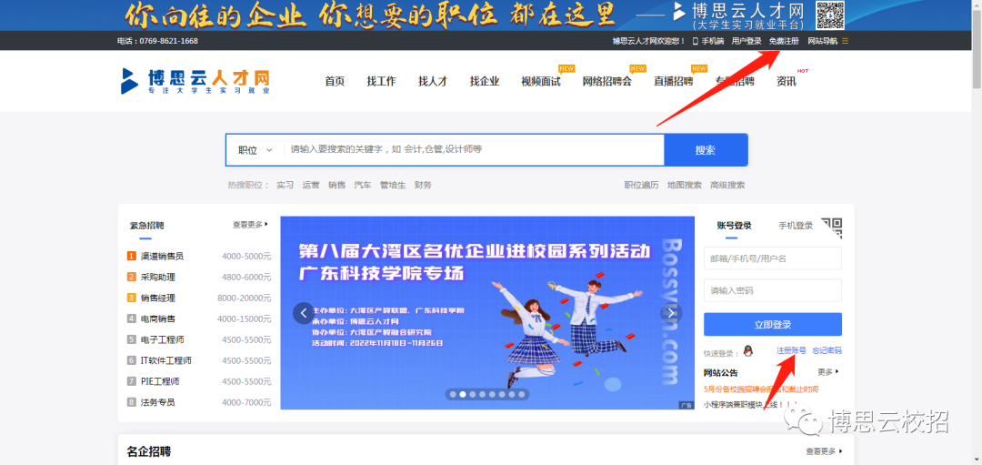Click the blue 搜索 button
Image resolution: width=982 pixels, height=465 pixels.
click(x=706, y=150)
